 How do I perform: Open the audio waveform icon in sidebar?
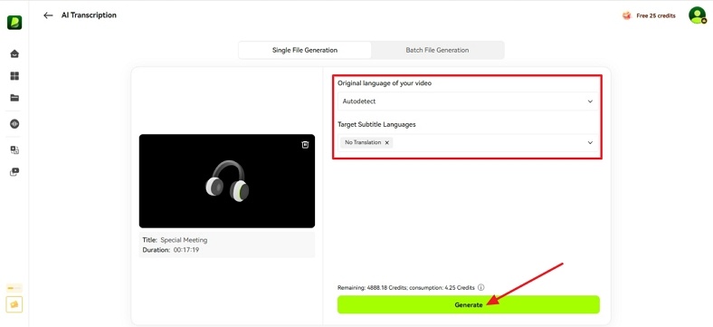coord(14,124)
